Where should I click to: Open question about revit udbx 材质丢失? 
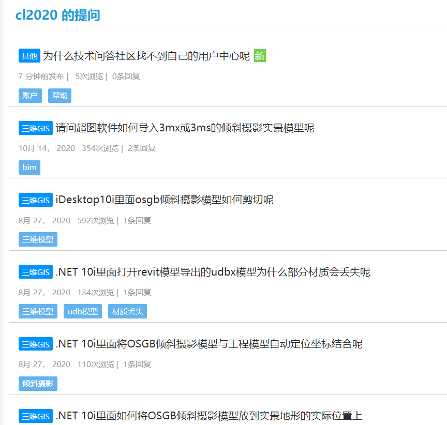tap(213, 272)
